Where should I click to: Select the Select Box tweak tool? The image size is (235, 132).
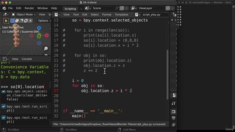click(x=6, y=21)
